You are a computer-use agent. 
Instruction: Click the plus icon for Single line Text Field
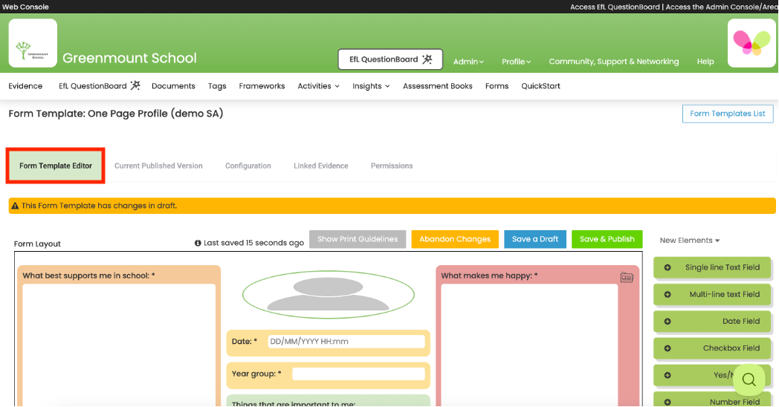click(668, 267)
